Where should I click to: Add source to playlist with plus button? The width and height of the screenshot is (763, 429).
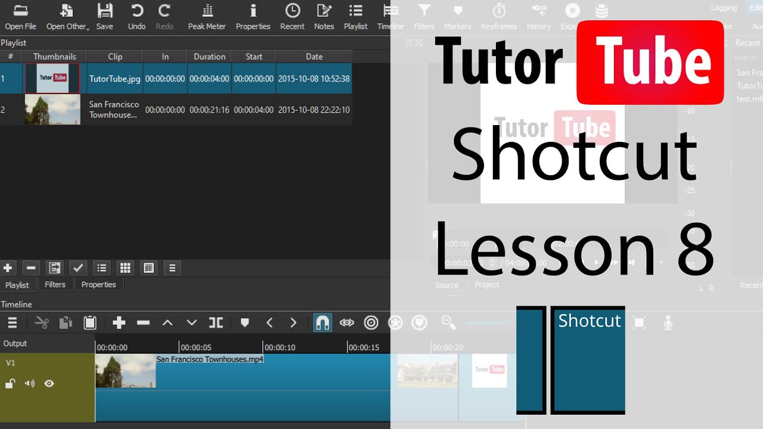(x=8, y=268)
